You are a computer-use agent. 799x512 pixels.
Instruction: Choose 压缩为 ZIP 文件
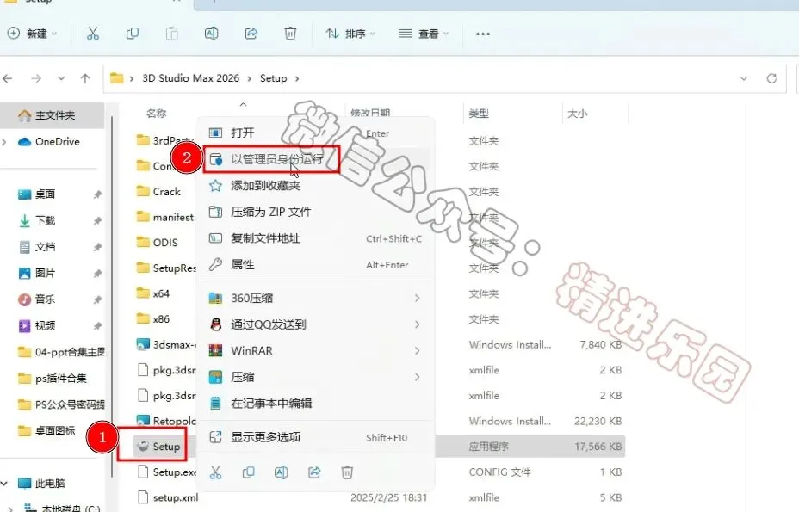(x=315, y=212)
